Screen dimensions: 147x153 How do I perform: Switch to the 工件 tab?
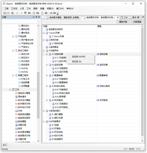pos(124,18)
